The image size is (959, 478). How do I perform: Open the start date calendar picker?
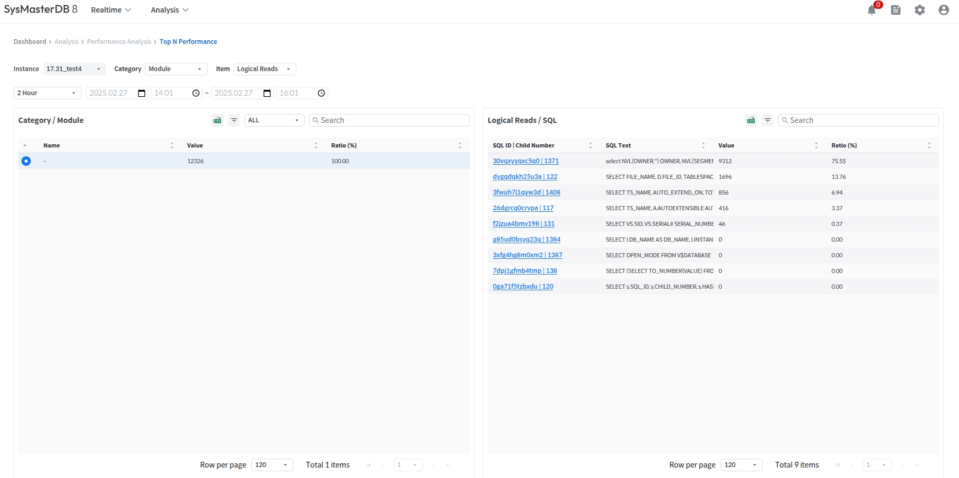coord(142,93)
